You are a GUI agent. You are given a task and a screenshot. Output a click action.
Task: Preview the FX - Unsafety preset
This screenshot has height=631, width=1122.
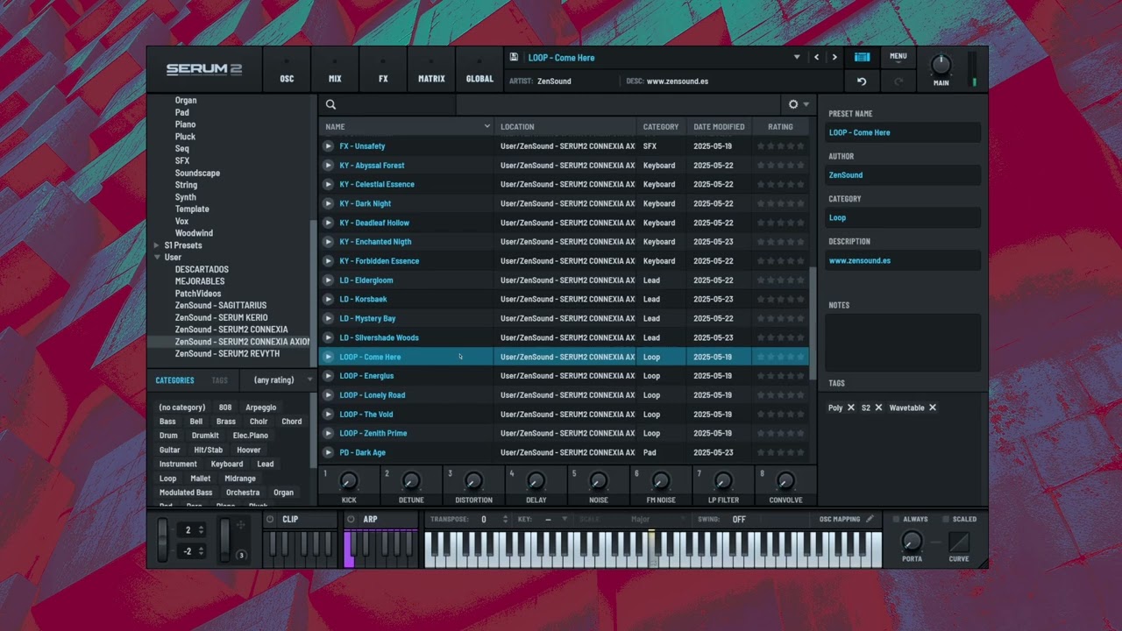click(x=328, y=146)
